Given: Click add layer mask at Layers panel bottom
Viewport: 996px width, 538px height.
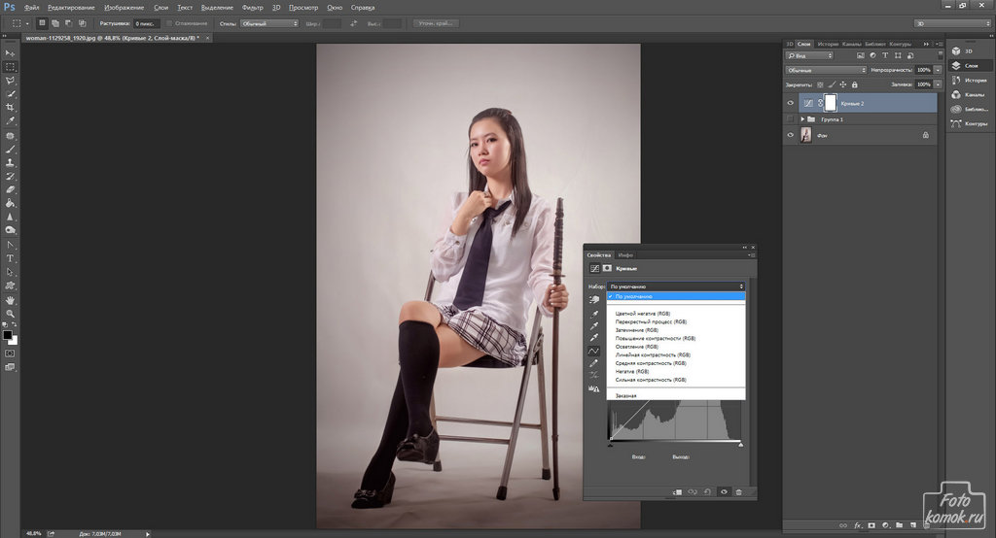Looking at the screenshot, I should point(871,525).
